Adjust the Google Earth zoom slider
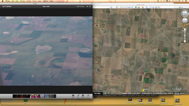Viewport: 189px width, 106px height. click(x=185, y=35)
